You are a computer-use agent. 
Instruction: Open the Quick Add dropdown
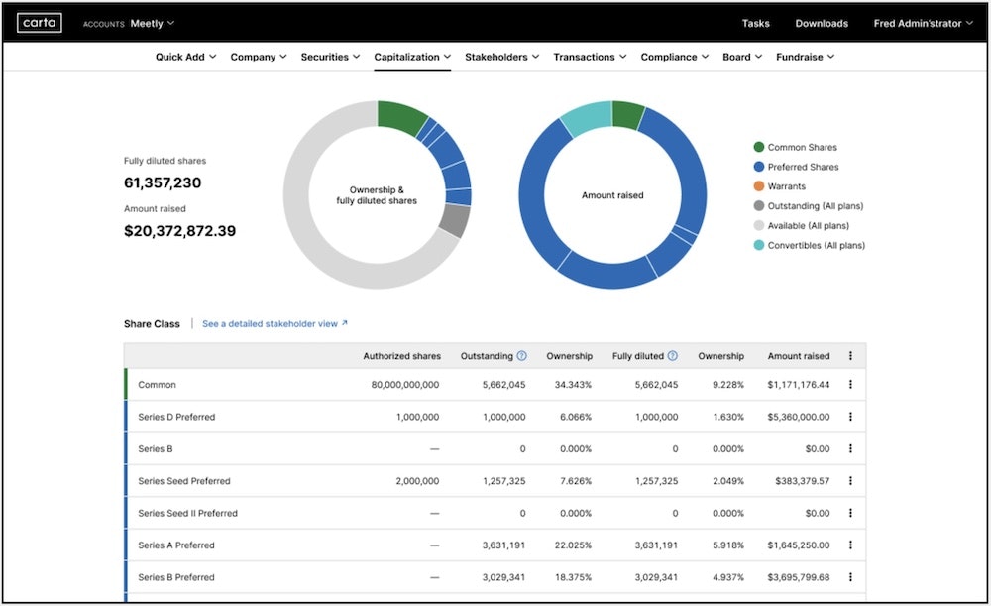pyautogui.click(x=184, y=57)
